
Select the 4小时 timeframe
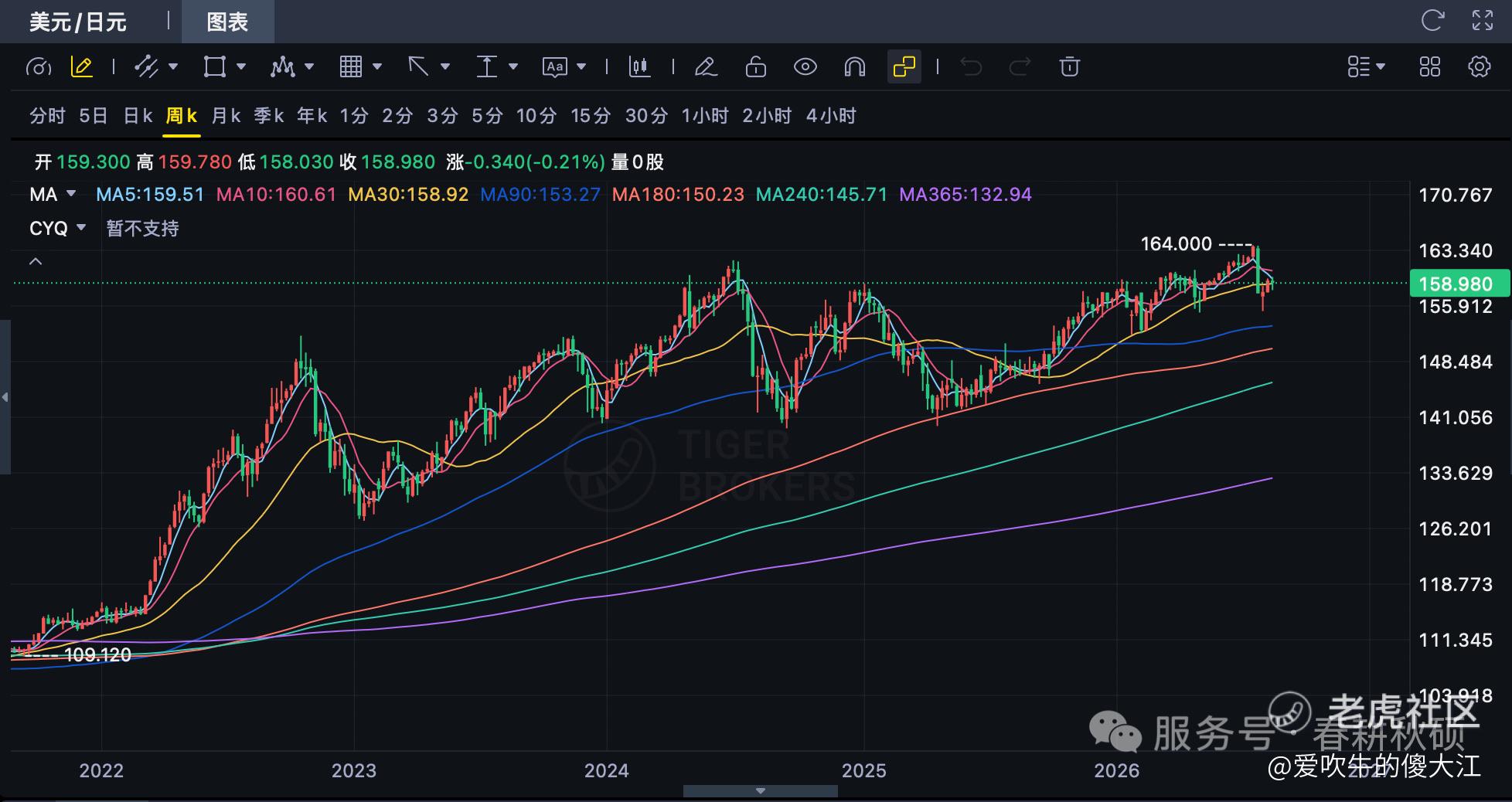(x=831, y=116)
